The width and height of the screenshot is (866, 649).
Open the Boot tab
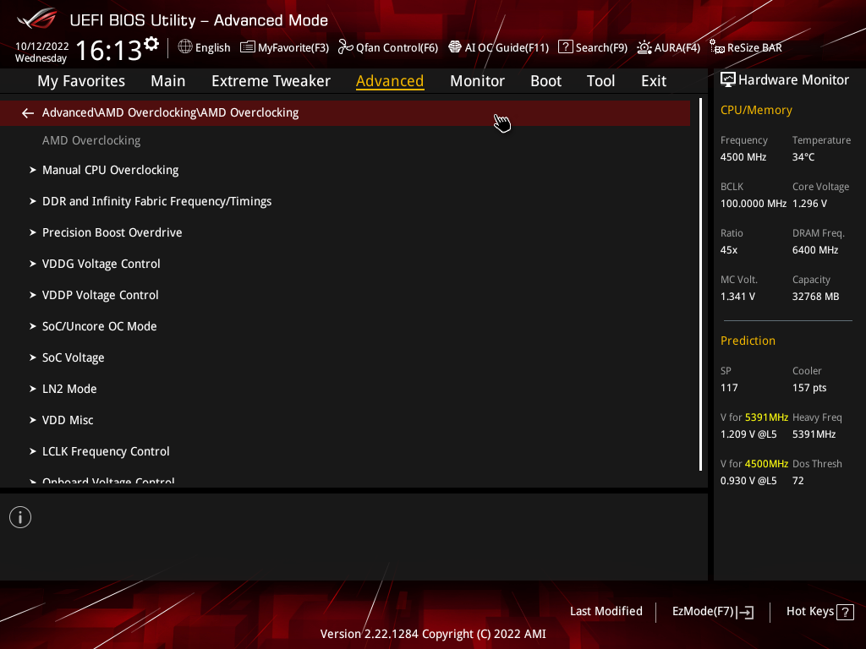[545, 81]
